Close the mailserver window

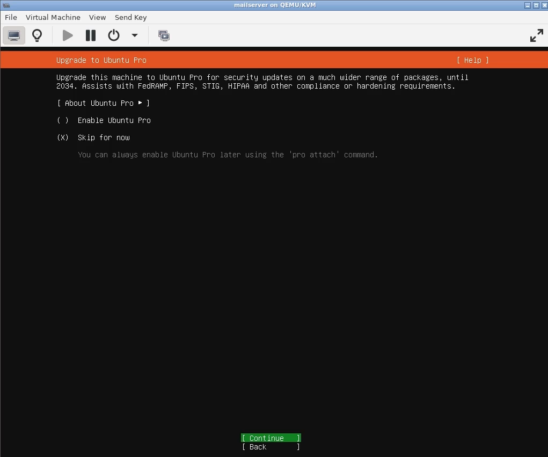544,5
